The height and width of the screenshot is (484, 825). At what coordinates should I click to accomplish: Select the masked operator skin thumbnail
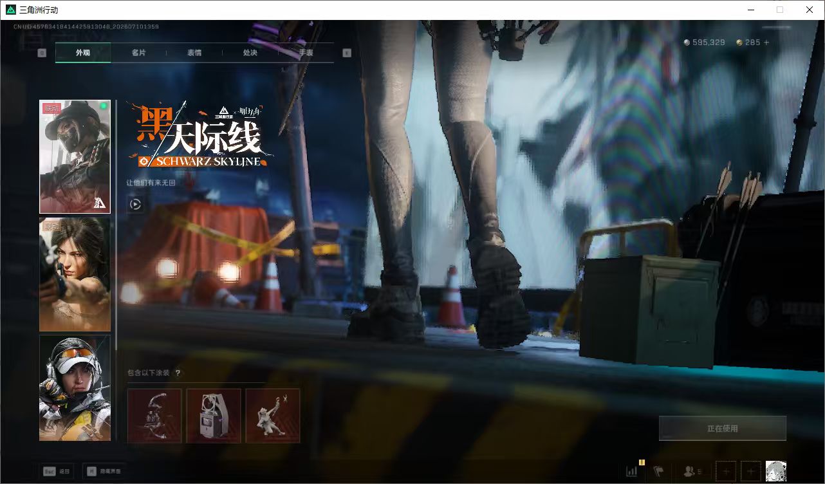(x=75, y=156)
